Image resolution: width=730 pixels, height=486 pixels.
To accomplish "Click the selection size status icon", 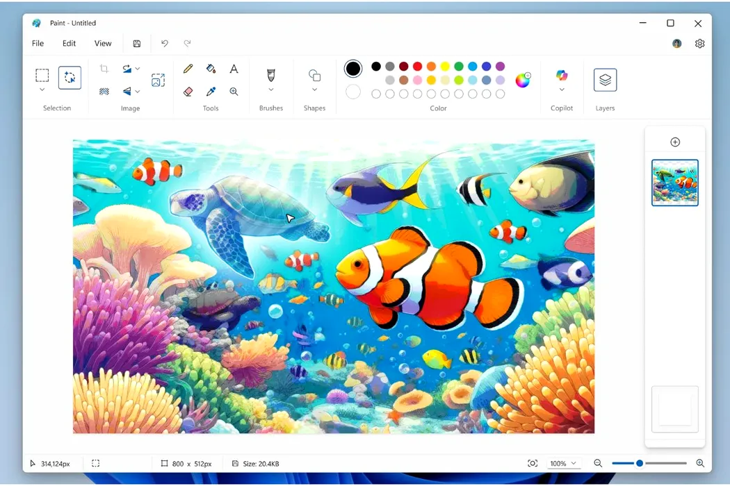I will [x=95, y=463].
